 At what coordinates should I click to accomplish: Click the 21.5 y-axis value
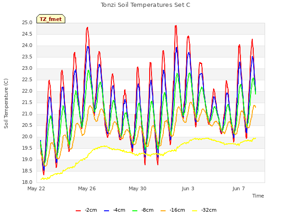point(27,102)
